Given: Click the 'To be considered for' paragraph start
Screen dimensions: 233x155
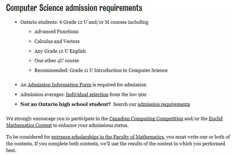Looking at the screenshot, I should (28, 137).
